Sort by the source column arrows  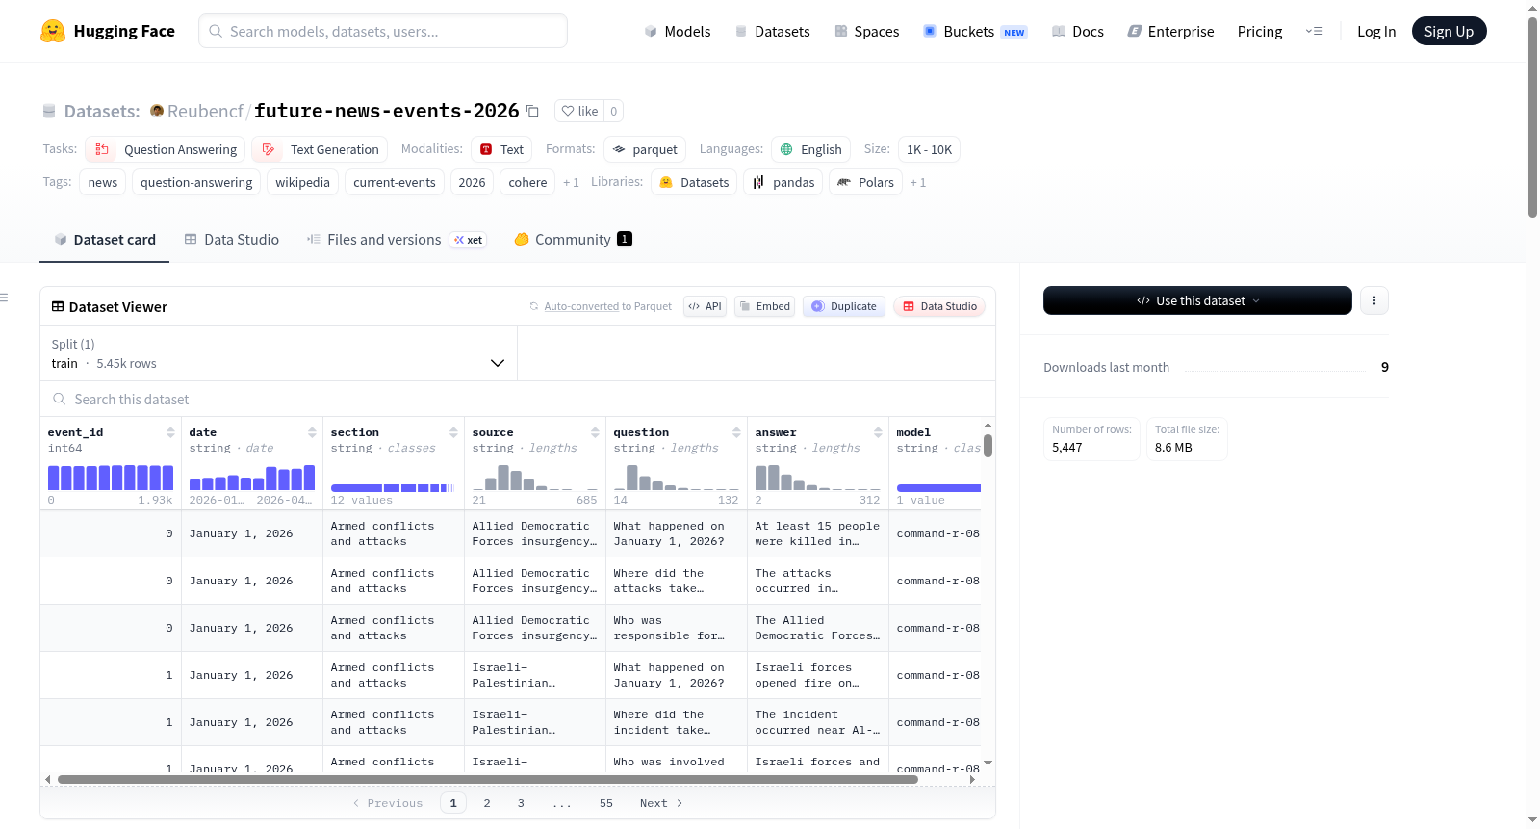point(595,432)
